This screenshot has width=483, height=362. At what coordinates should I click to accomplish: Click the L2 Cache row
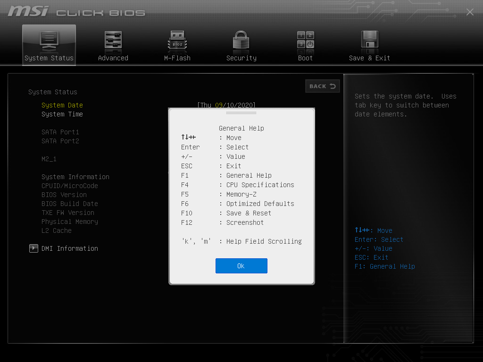(57, 230)
